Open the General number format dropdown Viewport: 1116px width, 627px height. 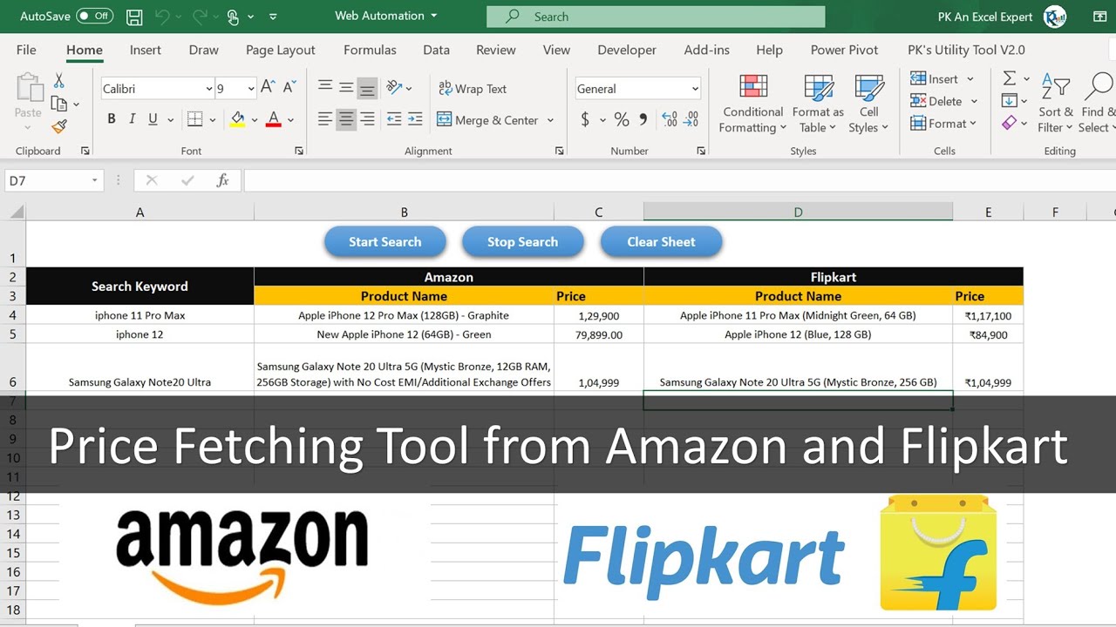pyautogui.click(x=695, y=89)
